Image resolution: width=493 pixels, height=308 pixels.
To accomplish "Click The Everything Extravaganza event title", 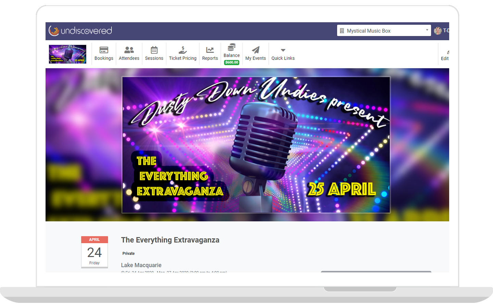I will coord(170,240).
